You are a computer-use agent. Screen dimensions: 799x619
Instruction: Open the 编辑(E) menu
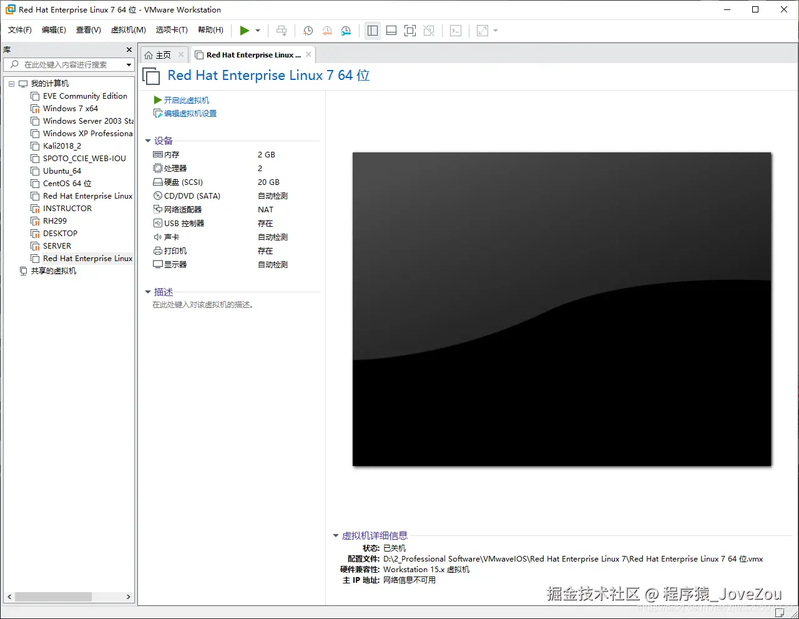point(54,30)
